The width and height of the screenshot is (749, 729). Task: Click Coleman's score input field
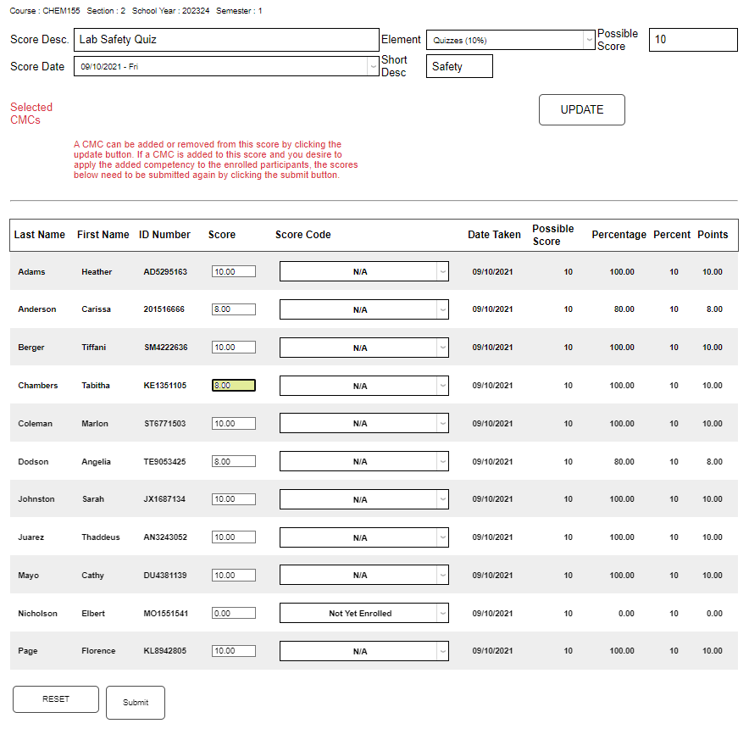coord(234,423)
